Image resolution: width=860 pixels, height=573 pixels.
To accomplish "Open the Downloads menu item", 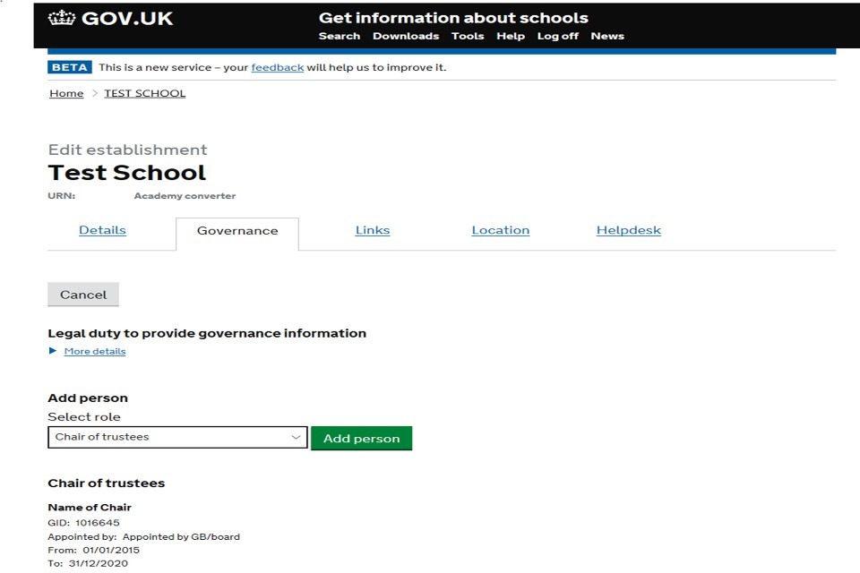I will (406, 36).
